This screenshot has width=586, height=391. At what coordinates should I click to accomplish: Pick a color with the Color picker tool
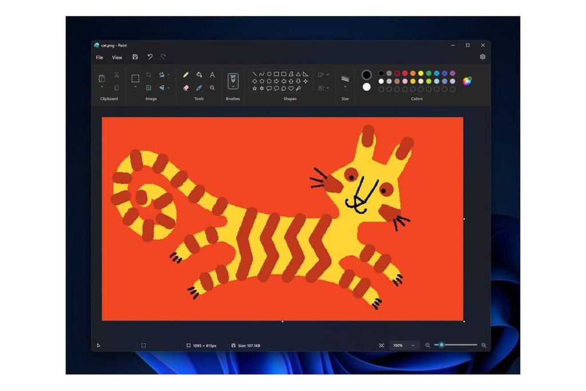point(199,87)
